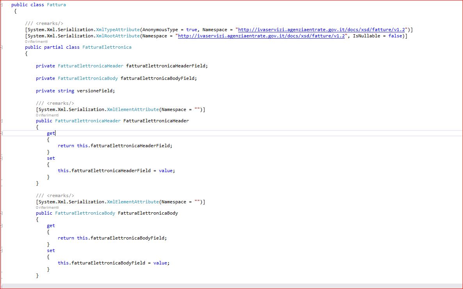Click 'return this.fatturaElettronicaBodyField;' statement
This screenshot has height=289, width=463.
(x=112, y=238)
